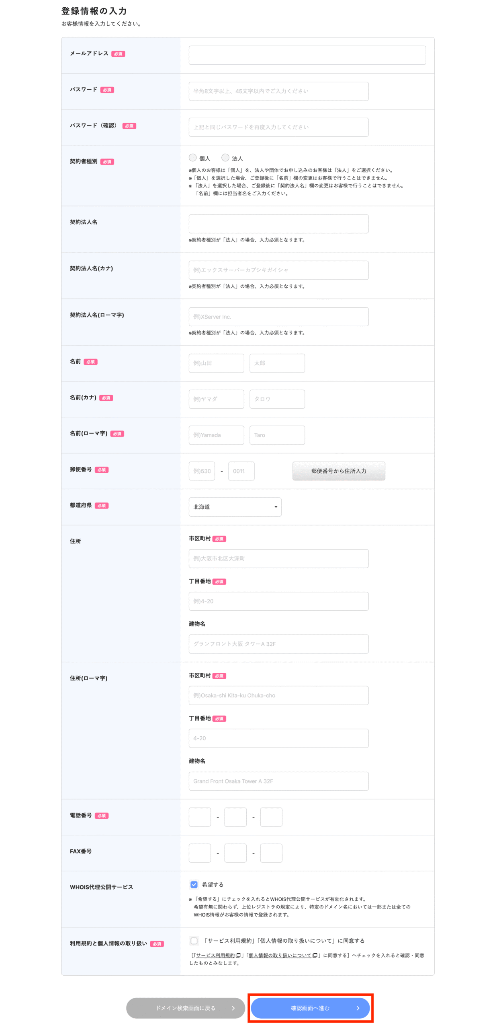The width and height of the screenshot is (497, 1030).
Task: Uncheck the WHOIS代理公開サービス 希望する checkbox
Action: click(x=194, y=884)
